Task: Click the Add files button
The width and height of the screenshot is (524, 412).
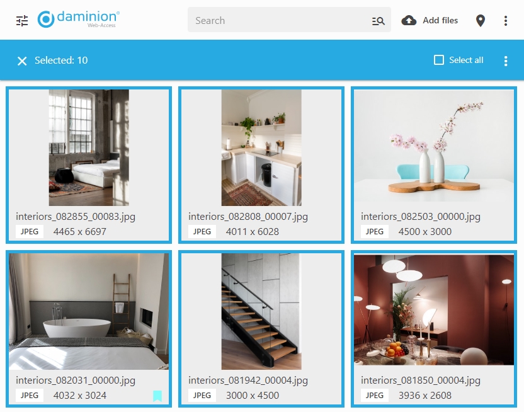Action: (430, 20)
